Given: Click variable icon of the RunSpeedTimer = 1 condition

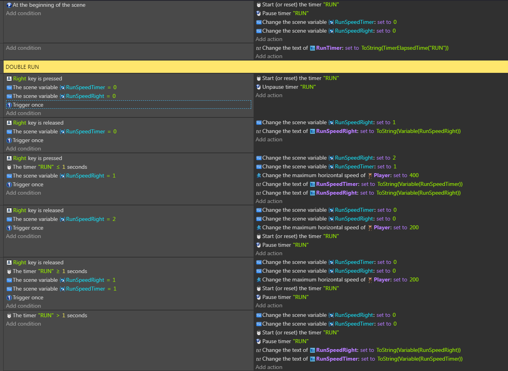Looking at the screenshot, I should click(x=9, y=289).
